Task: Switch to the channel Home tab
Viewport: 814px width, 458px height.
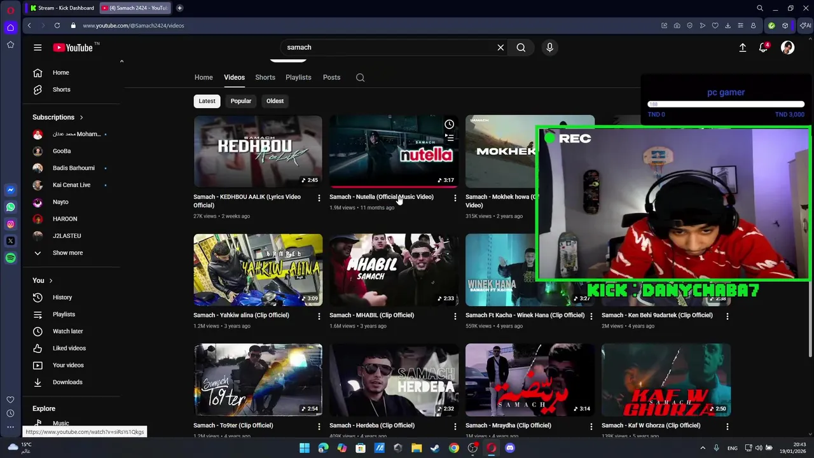Action: 203,78
